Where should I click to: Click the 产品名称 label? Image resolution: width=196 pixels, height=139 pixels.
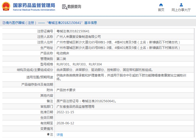coord(47,53)
